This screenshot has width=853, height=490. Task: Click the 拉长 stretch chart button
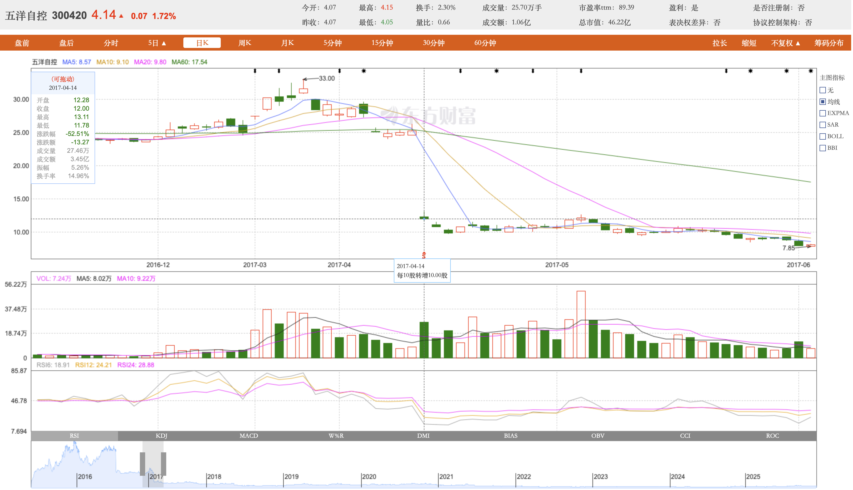(719, 43)
